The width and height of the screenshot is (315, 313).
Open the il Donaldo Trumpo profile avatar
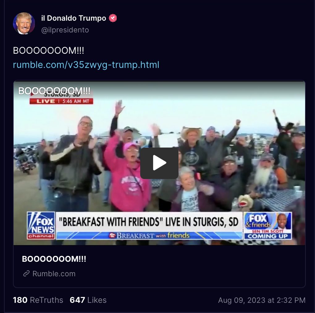tap(24, 23)
